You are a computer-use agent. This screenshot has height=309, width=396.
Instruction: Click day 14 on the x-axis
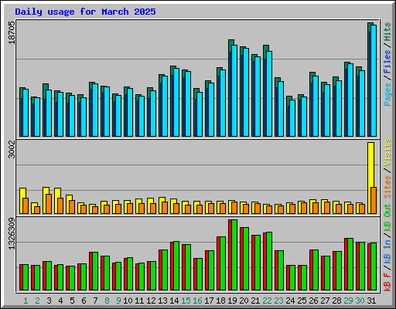174,301
